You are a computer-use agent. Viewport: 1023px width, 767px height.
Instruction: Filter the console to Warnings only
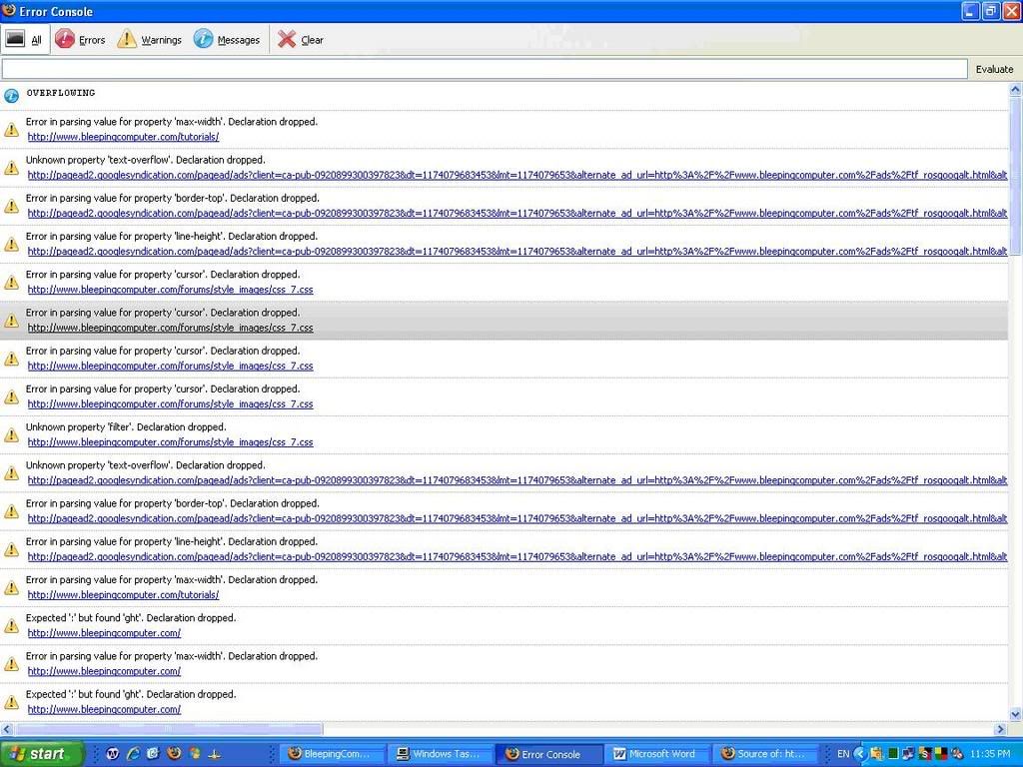pyautogui.click(x=150, y=40)
